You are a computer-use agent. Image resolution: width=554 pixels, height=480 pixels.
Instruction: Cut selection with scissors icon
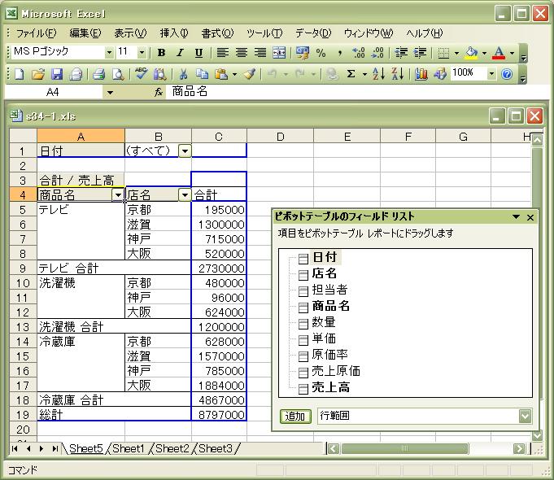(x=183, y=74)
